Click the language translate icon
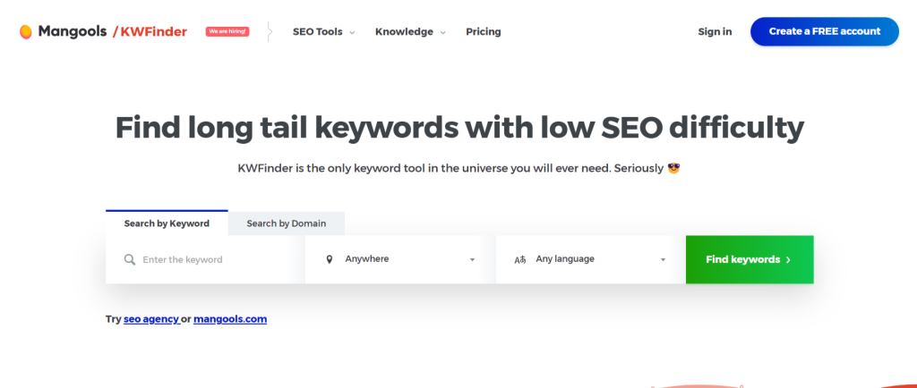 pyautogui.click(x=520, y=259)
